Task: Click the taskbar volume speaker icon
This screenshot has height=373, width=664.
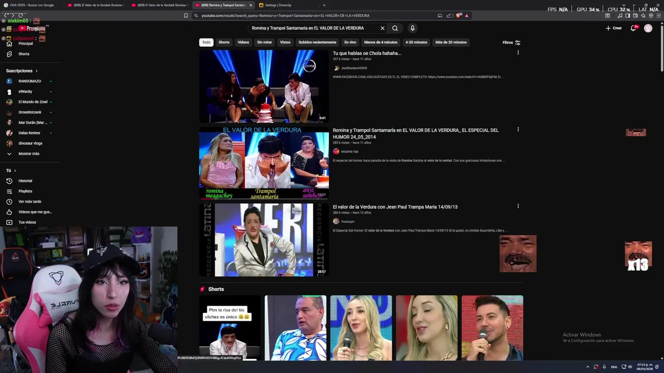Action: 630,367
